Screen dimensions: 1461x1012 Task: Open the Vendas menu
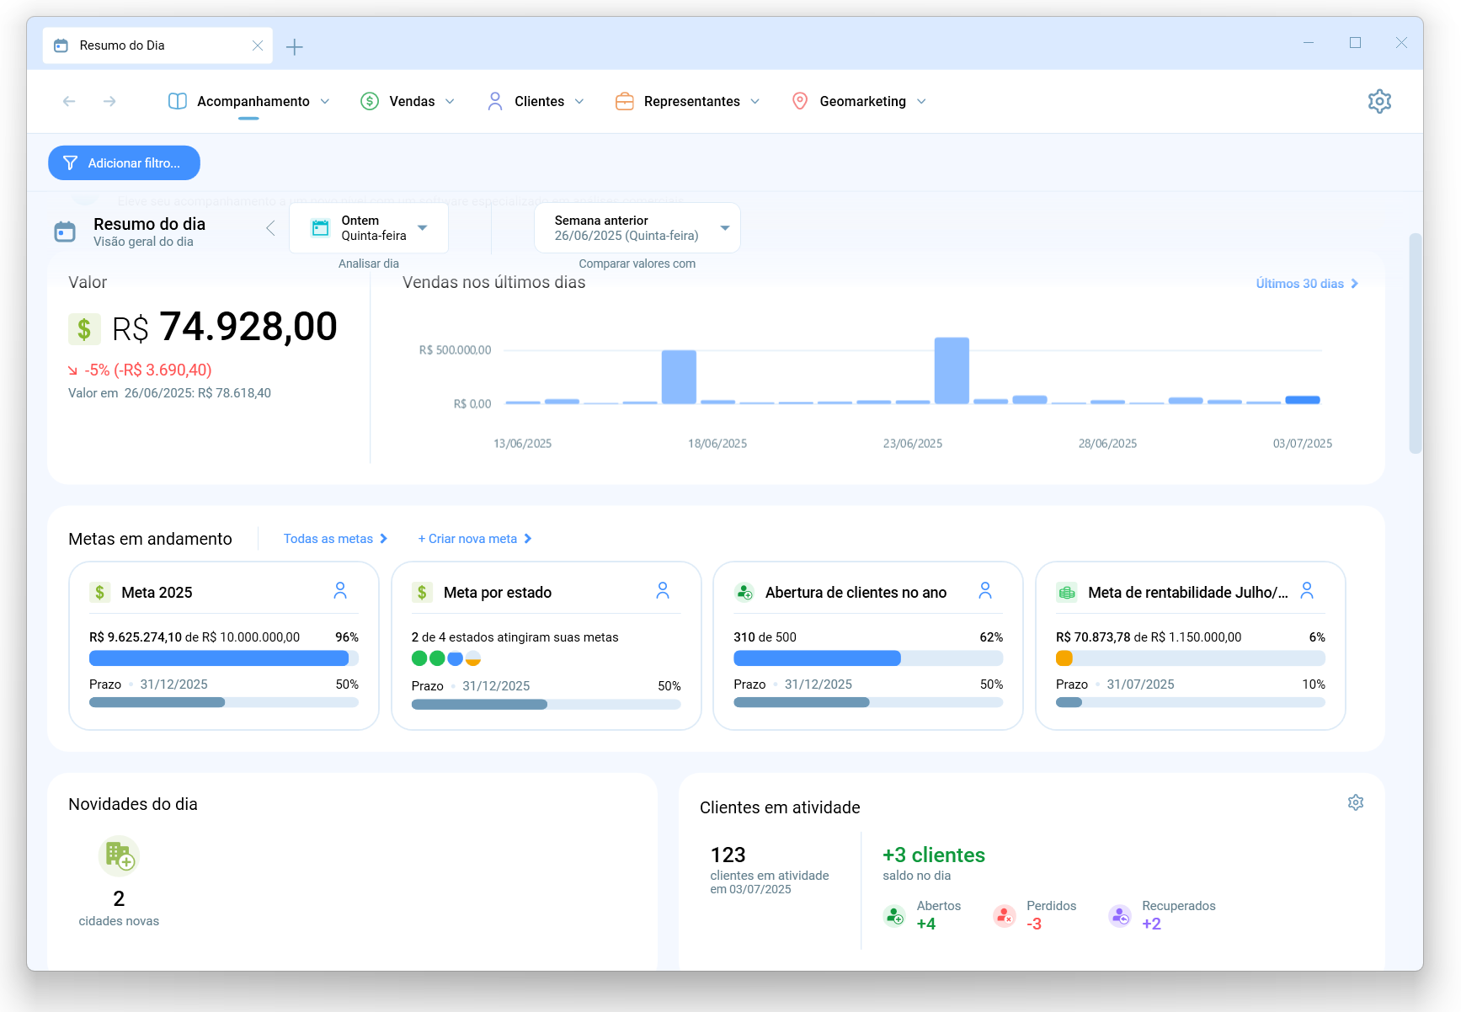[408, 101]
